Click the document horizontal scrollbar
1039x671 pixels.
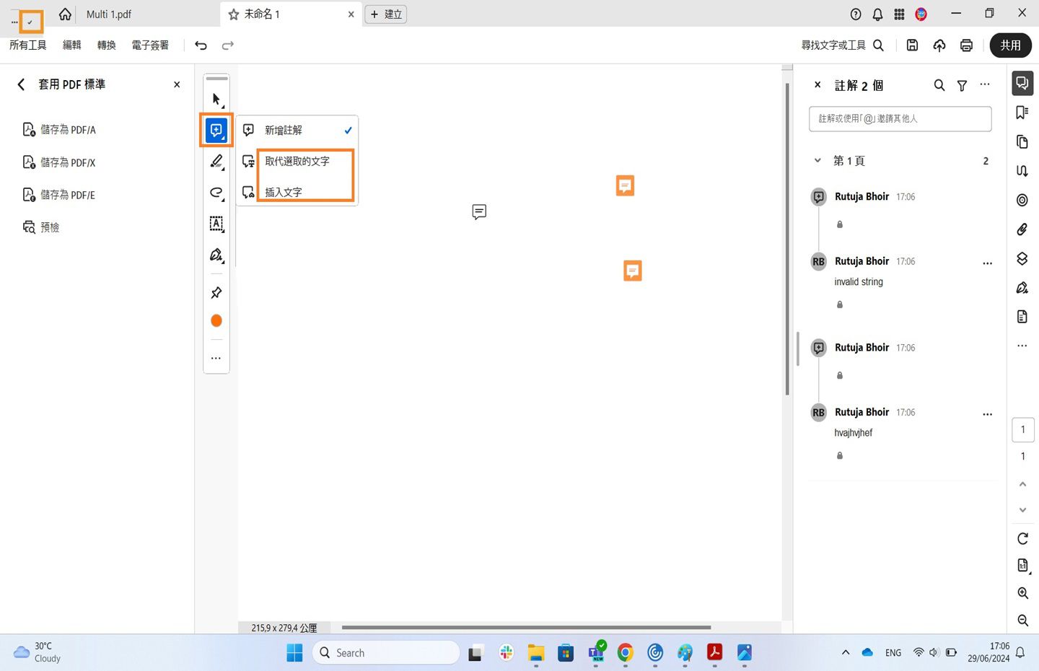coord(526,628)
